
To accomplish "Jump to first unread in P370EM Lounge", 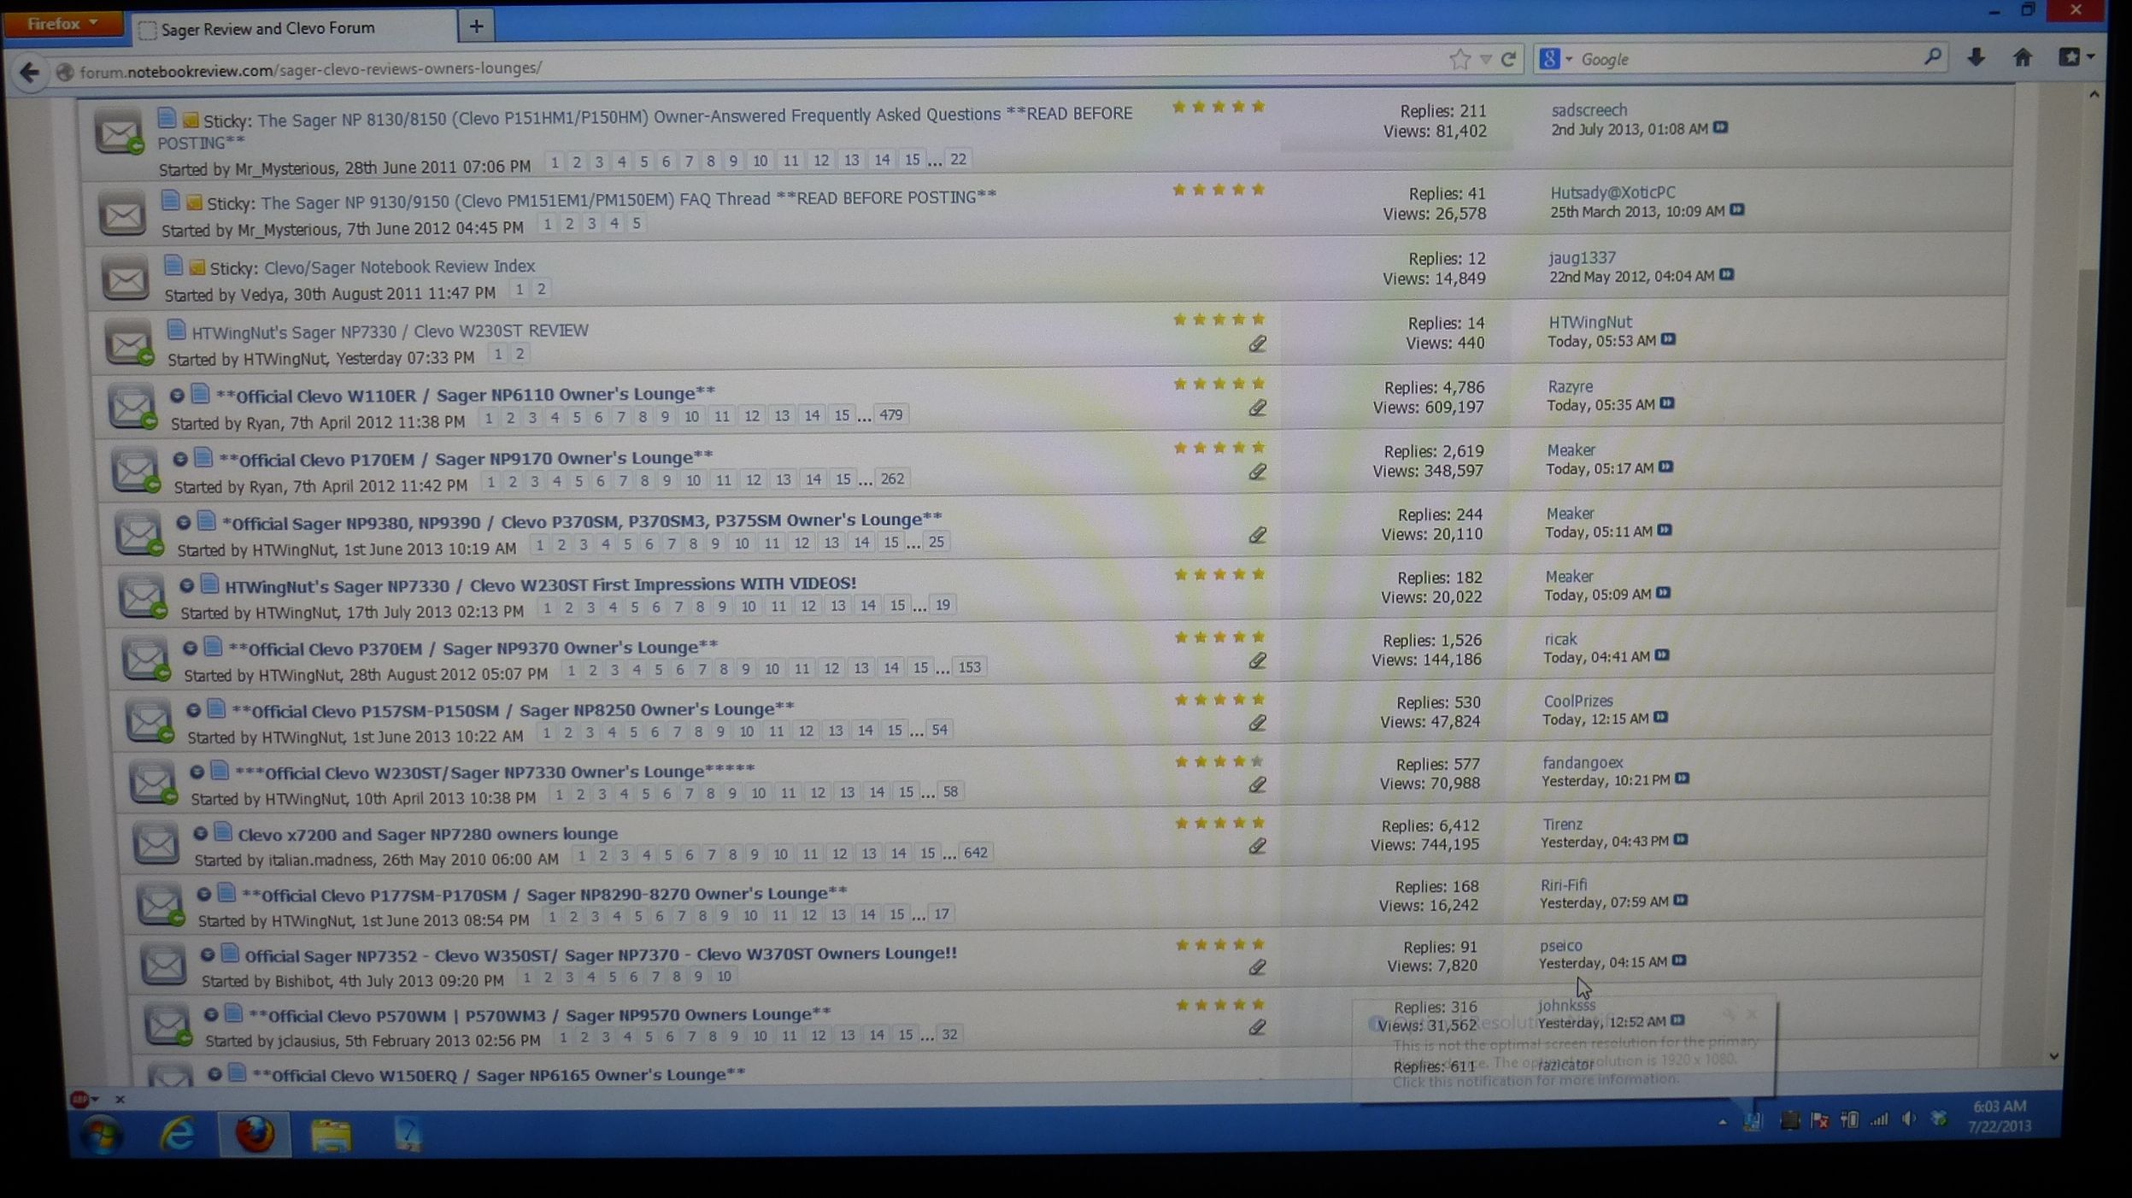I will [191, 649].
